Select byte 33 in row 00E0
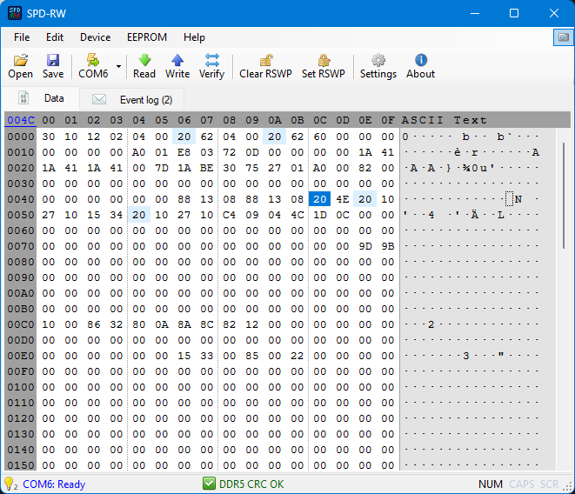The height and width of the screenshot is (494, 575). coord(207,356)
